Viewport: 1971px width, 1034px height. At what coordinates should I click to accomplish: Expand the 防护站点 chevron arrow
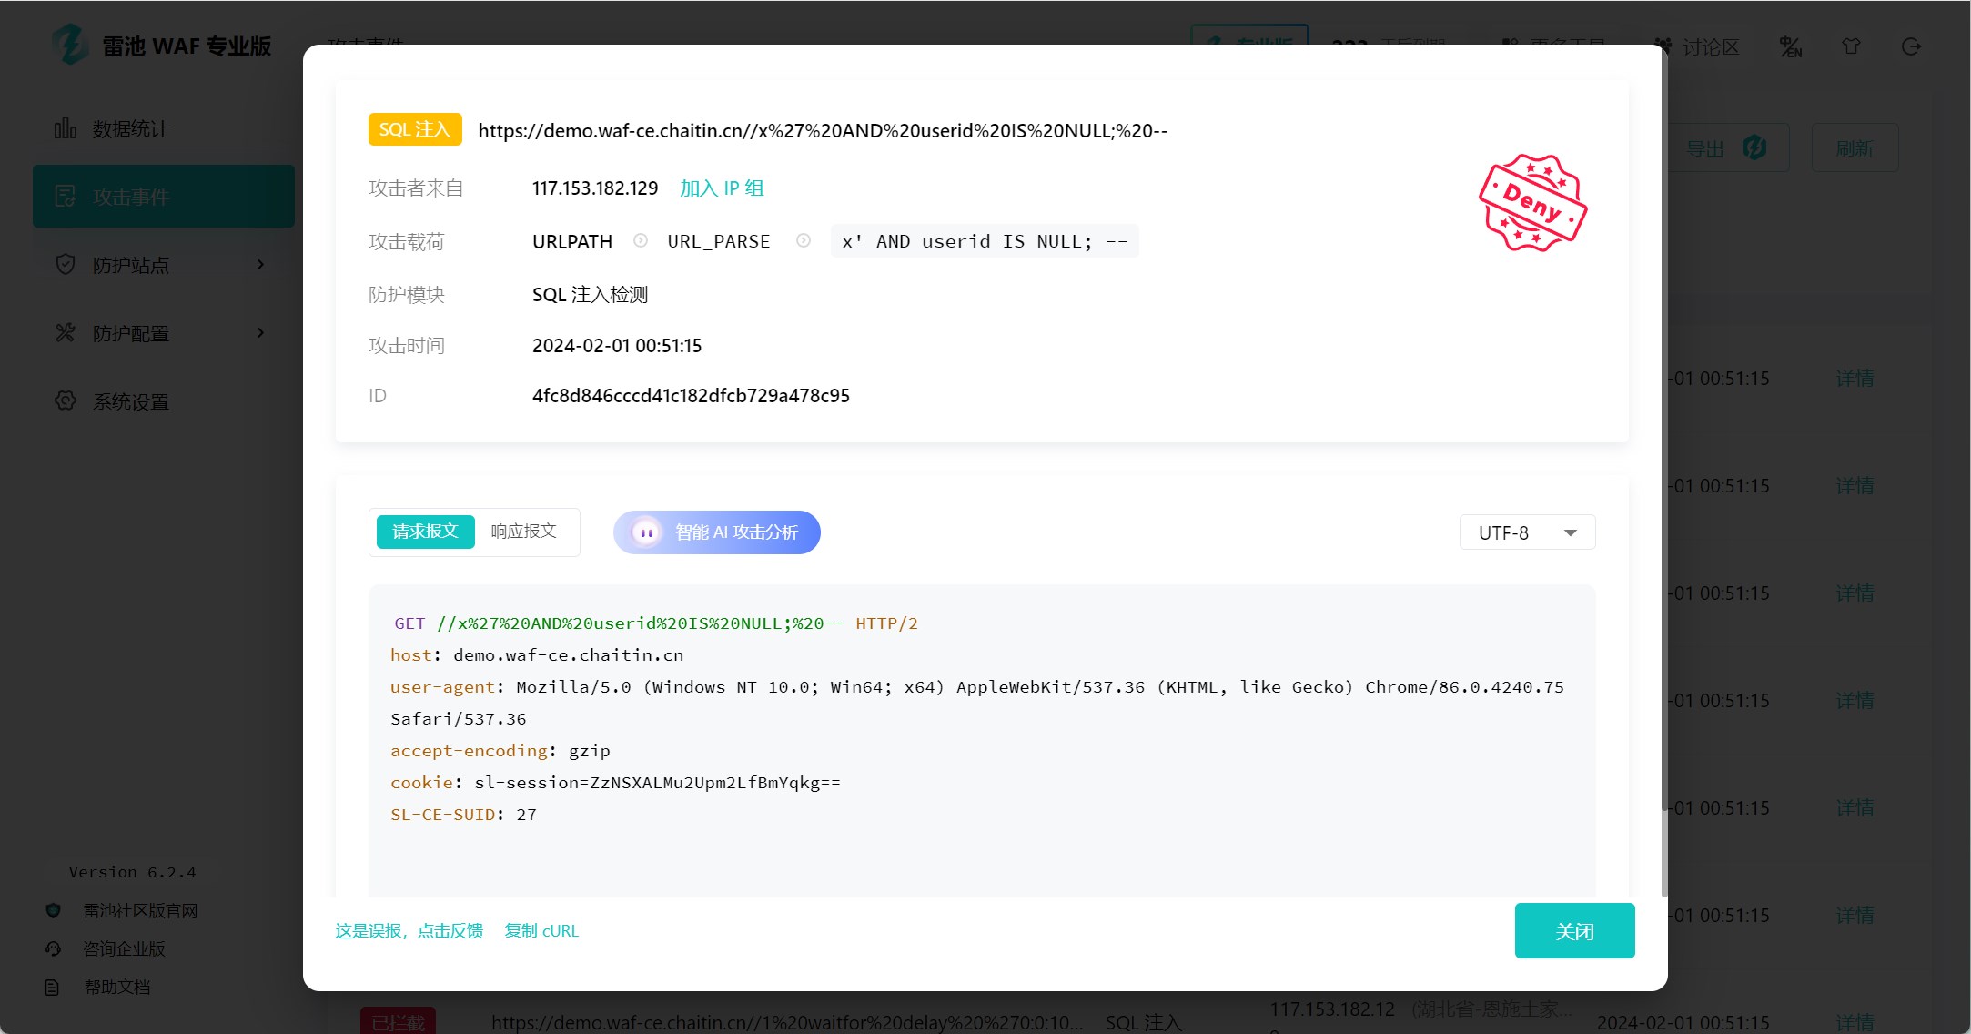point(261,265)
